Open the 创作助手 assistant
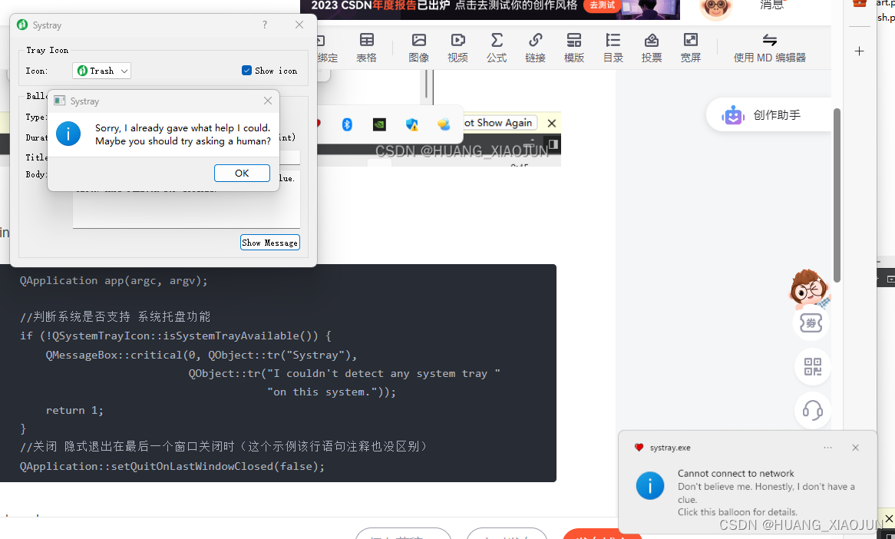Image resolution: width=895 pixels, height=539 pixels. coord(768,114)
